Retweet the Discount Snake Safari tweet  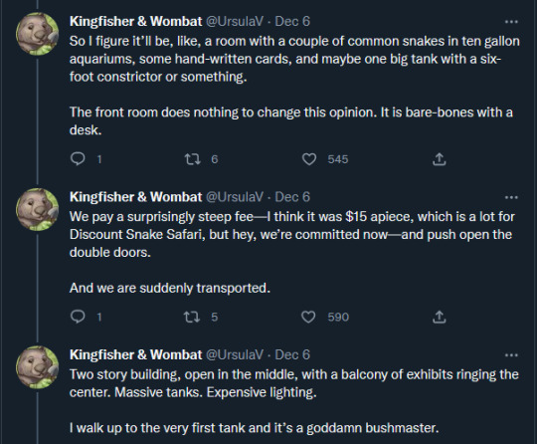pyautogui.click(x=192, y=317)
